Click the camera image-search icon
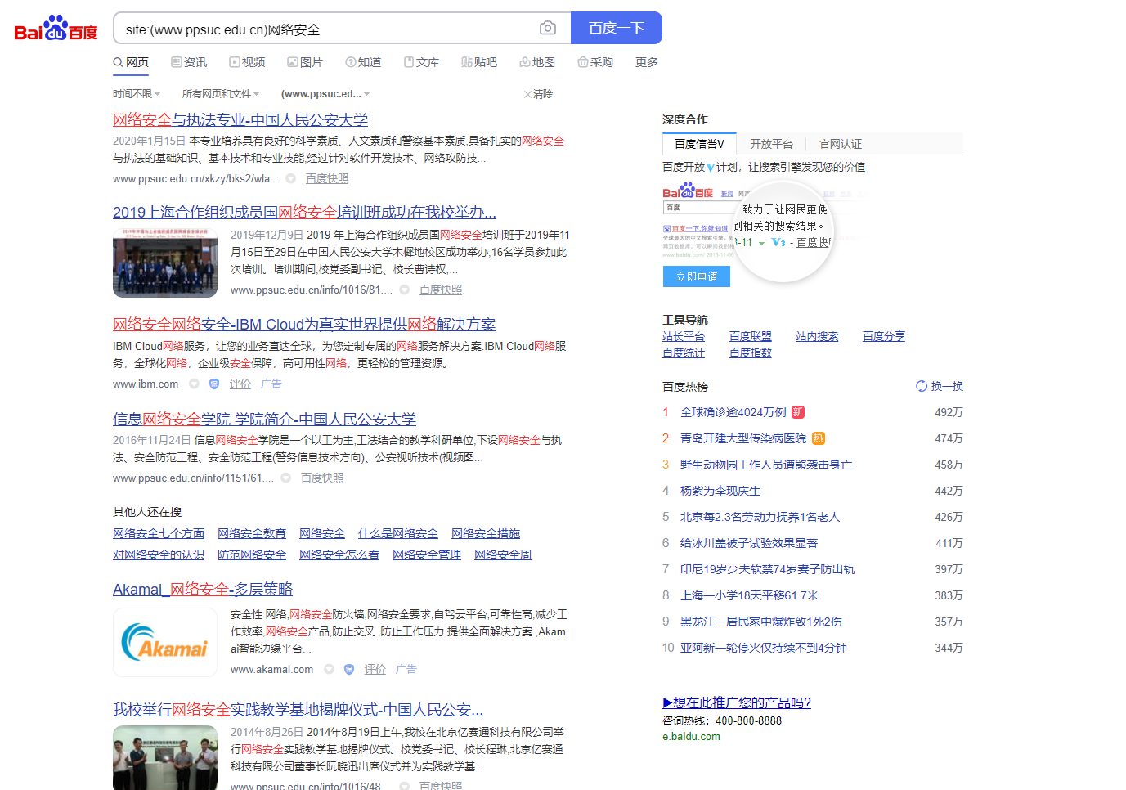Viewport: 1126px width, 790px height. [548, 29]
